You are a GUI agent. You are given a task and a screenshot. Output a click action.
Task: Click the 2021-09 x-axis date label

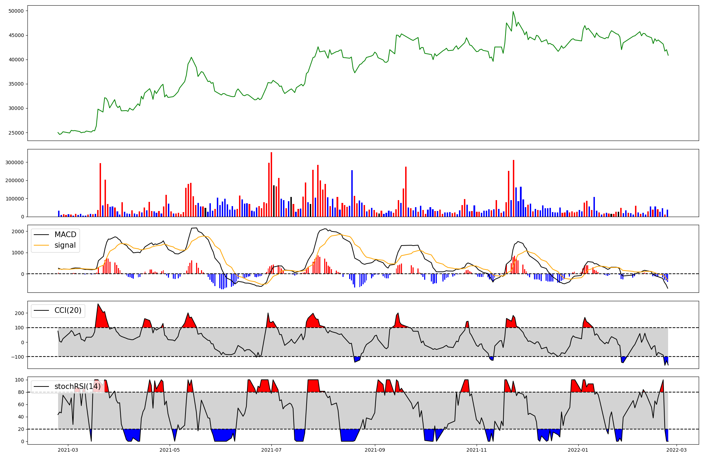click(x=375, y=450)
